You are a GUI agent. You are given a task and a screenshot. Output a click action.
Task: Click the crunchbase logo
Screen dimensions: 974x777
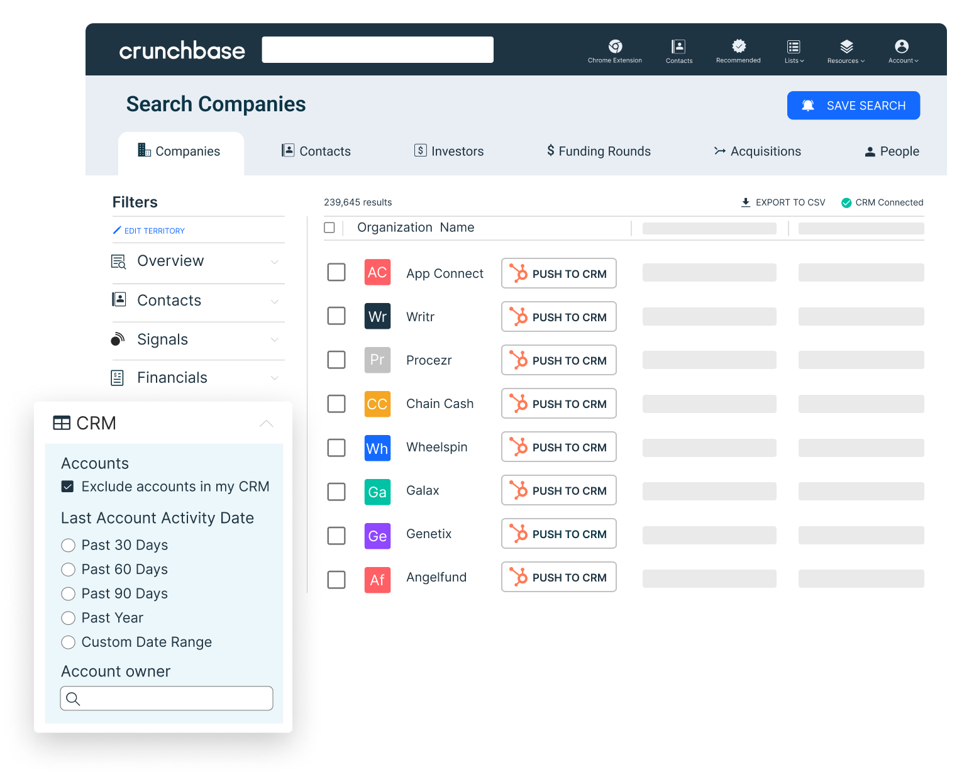[x=182, y=50]
